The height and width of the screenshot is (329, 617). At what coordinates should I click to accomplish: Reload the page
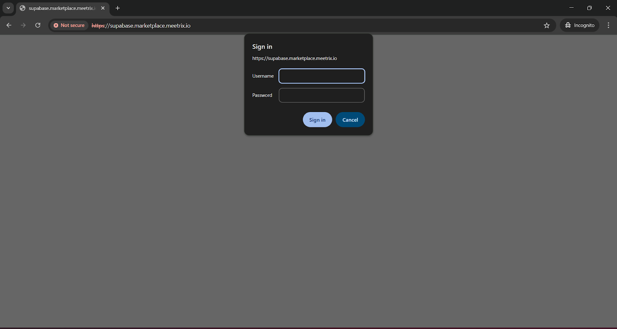click(x=38, y=25)
